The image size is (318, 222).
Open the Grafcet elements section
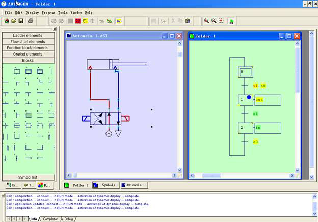pos(28,54)
